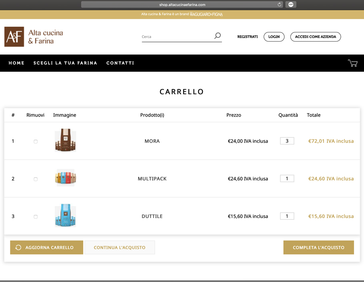
Task: Click the REGISTRATI link
Action: 248,37
